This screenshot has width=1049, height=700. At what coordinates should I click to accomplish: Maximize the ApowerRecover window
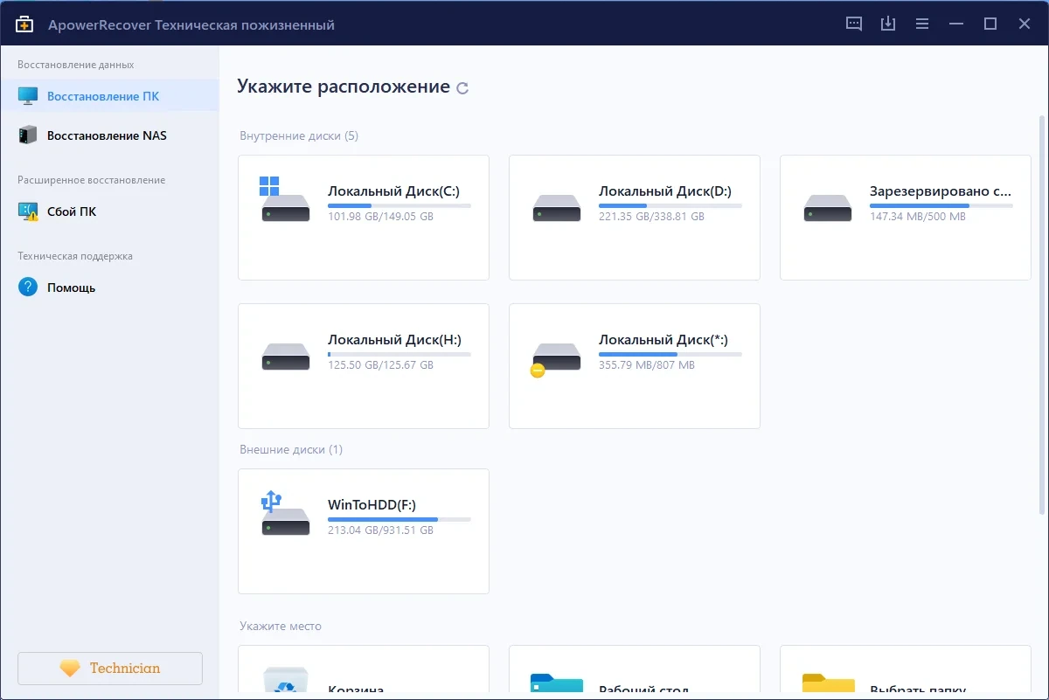[x=990, y=24]
